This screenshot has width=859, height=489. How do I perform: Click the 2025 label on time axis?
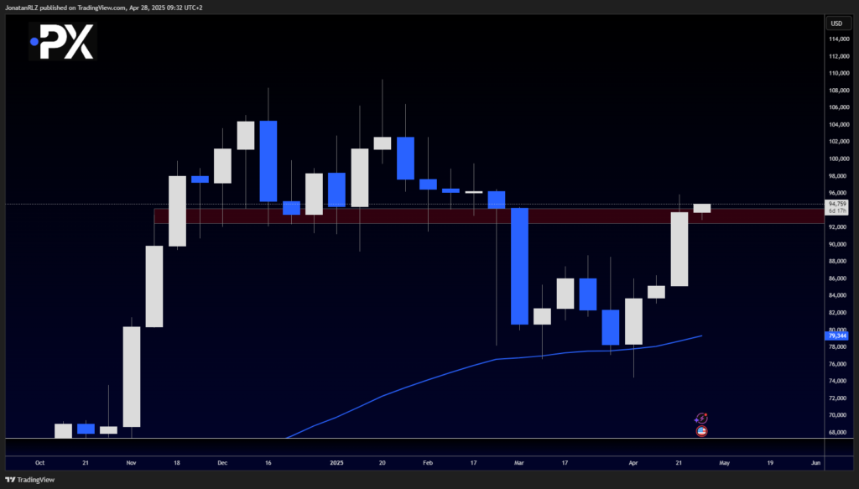(336, 463)
